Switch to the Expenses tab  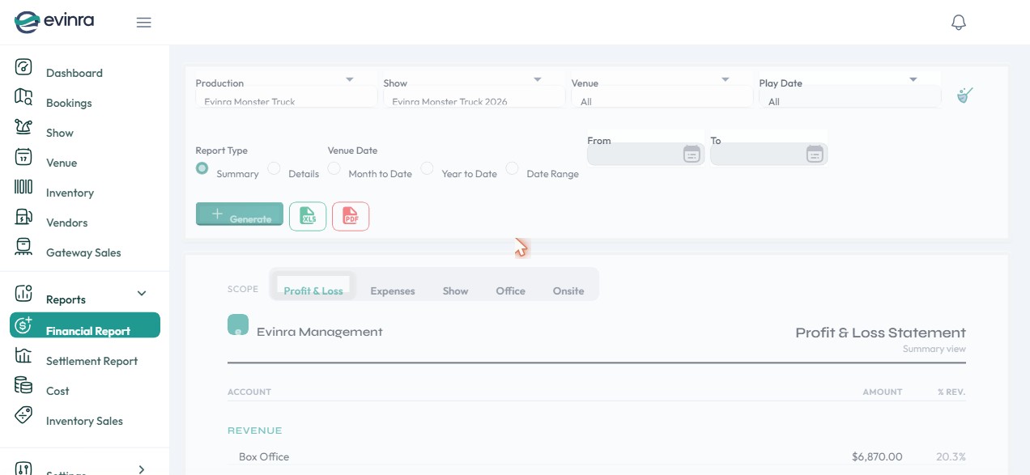(x=393, y=291)
